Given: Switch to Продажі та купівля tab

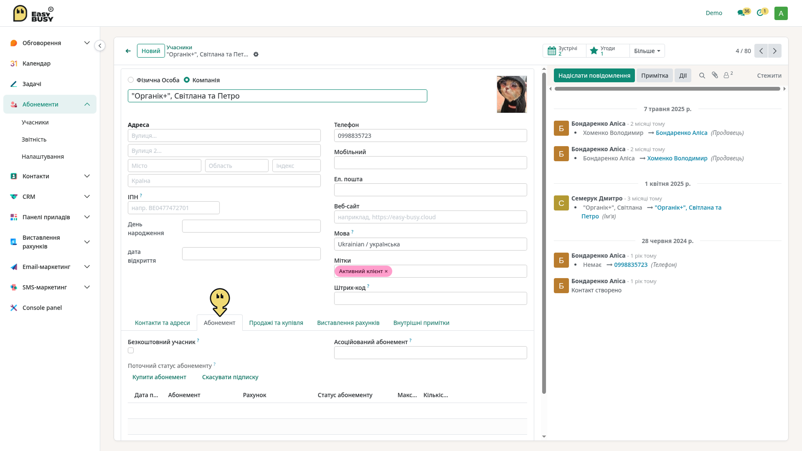Looking at the screenshot, I should 276,323.
